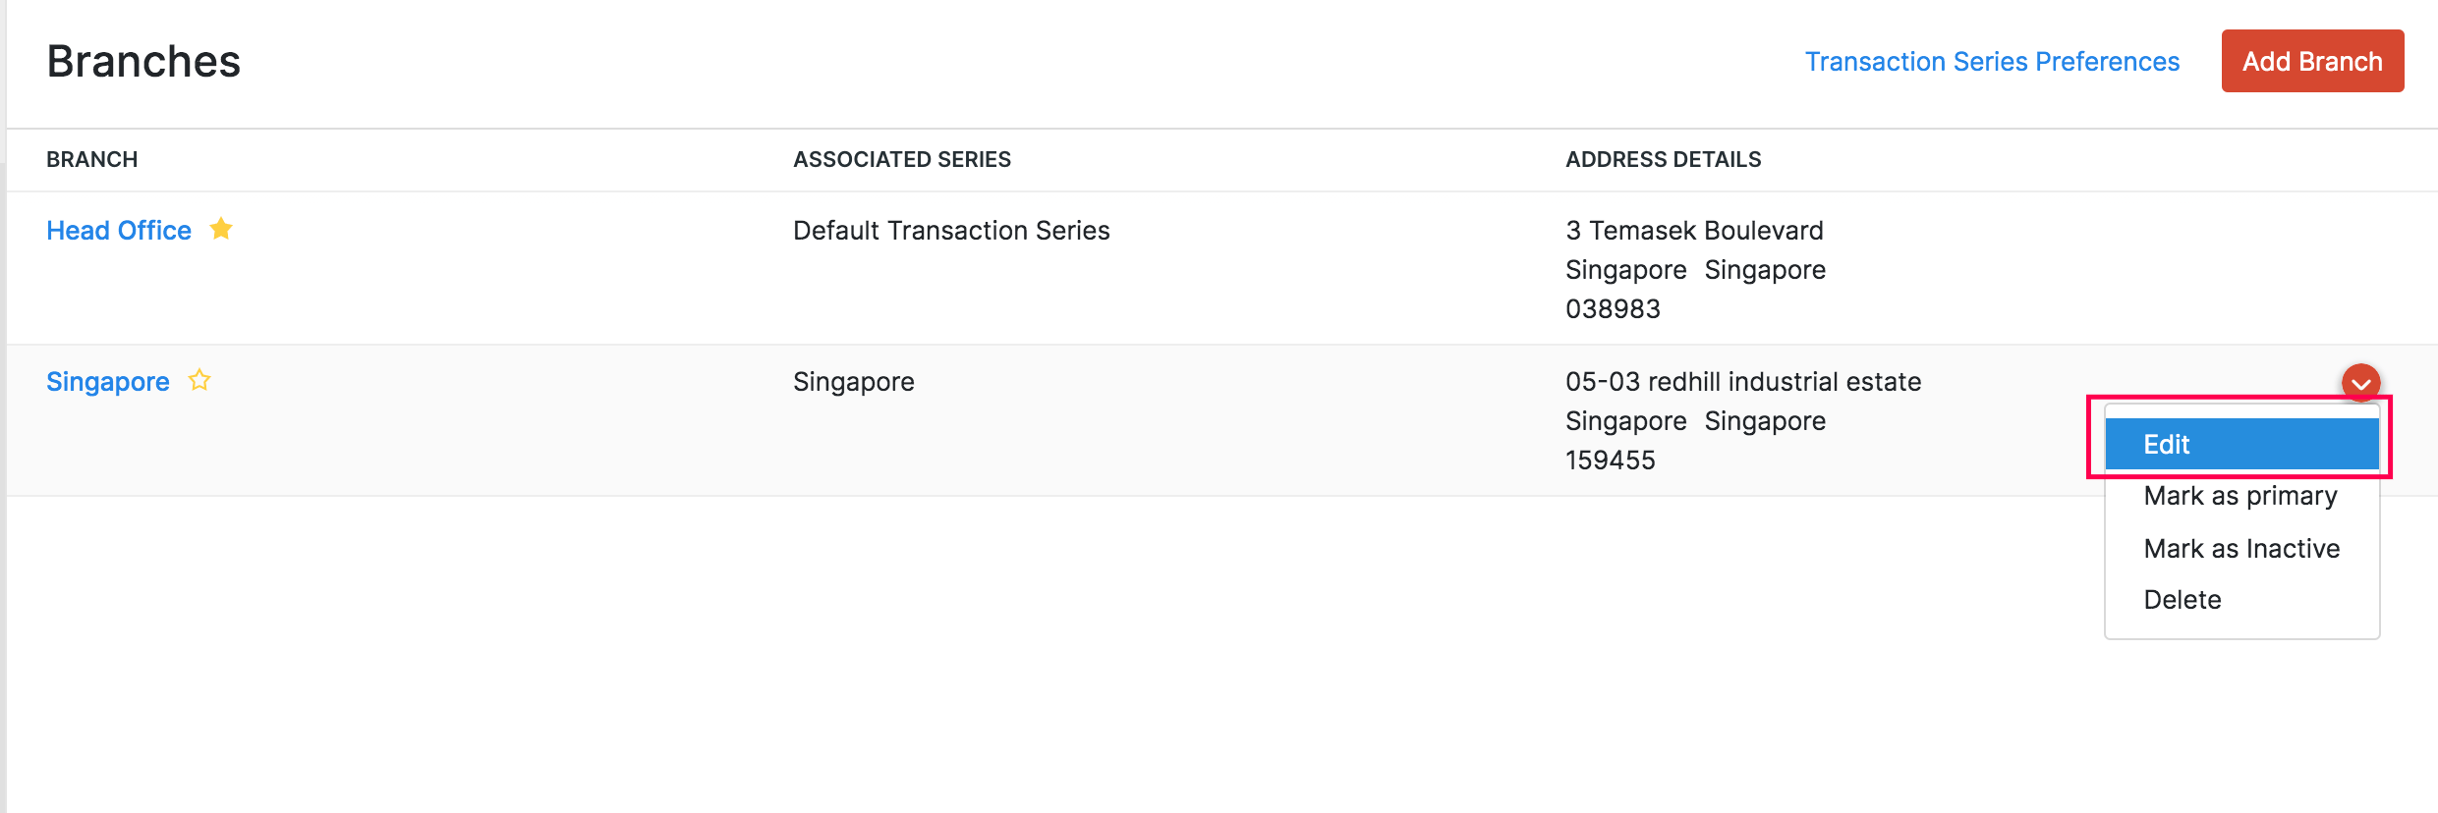Click the Singapore associated series cell

click(x=853, y=381)
